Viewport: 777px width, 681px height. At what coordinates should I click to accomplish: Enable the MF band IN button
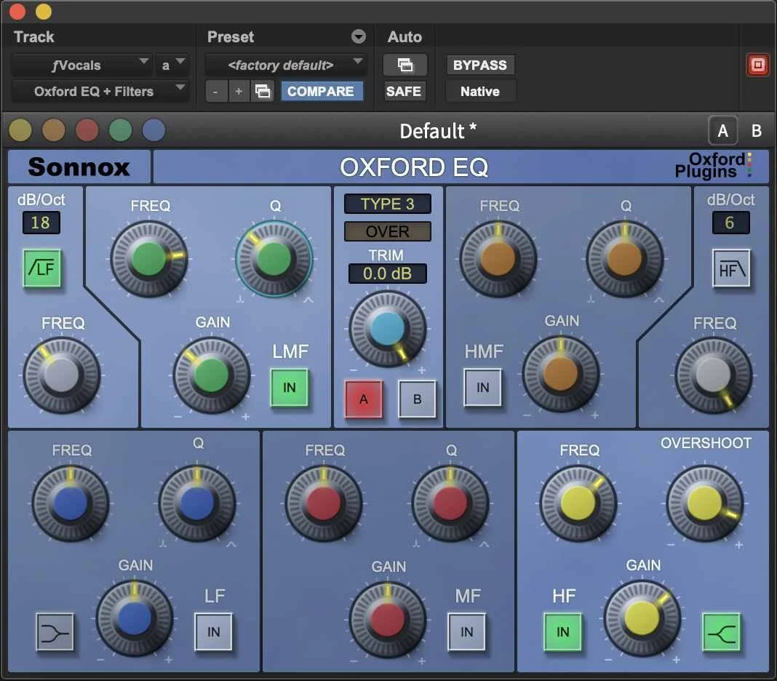pos(467,632)
